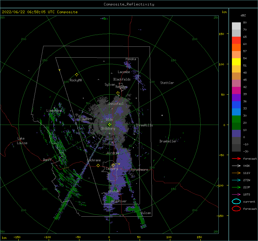The width and height of the screenshot is (258, 241).
Task: Click the red 'forecast' ellipse legend icon
Action: (236, 209)
